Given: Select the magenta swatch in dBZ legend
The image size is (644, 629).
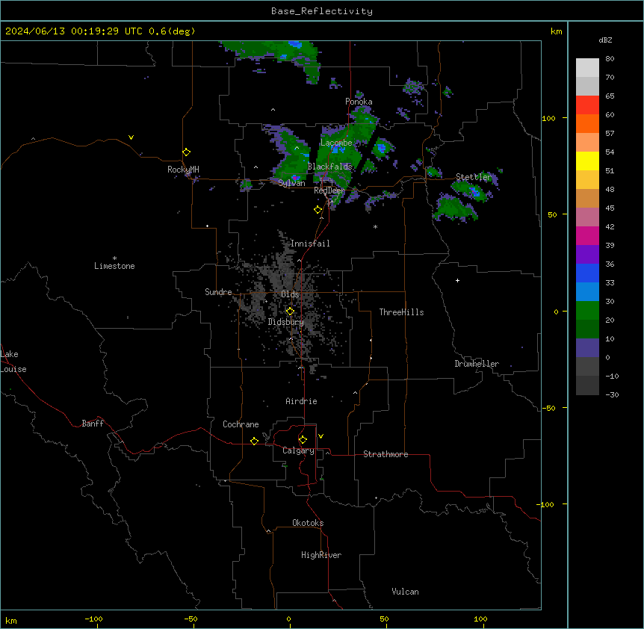Looking at the screenshot, I should (x=587, y=235).
